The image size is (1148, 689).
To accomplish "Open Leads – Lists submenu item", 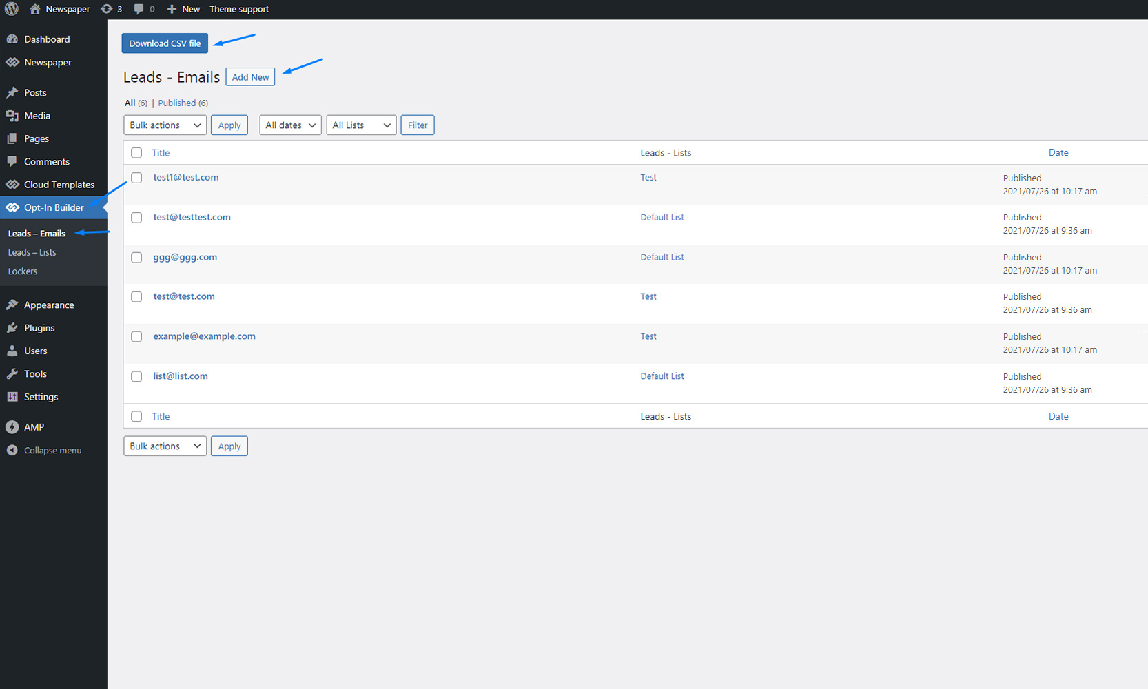I will tap(32, 252).
